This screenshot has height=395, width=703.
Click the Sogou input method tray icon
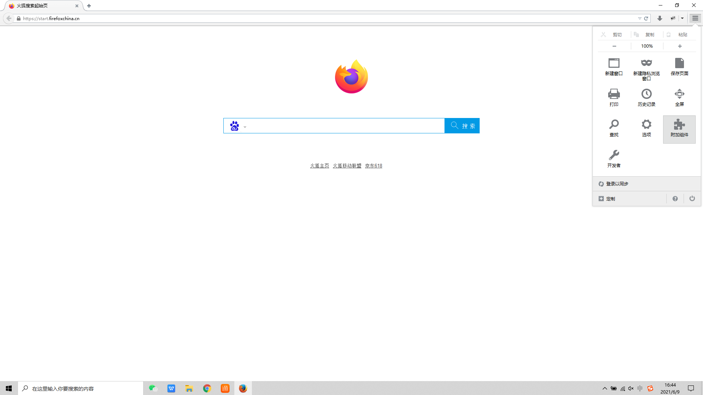[x=650, y=388]
